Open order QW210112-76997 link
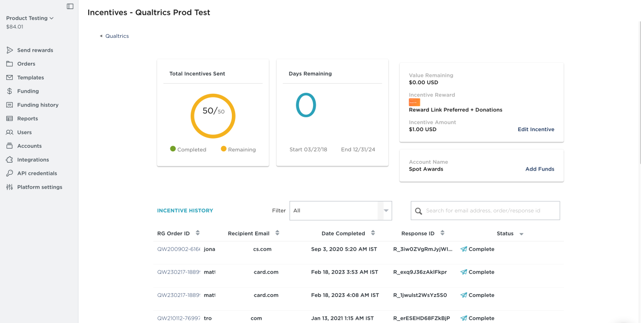Screen dimensions: 641x323 click(x=178, y=318)
